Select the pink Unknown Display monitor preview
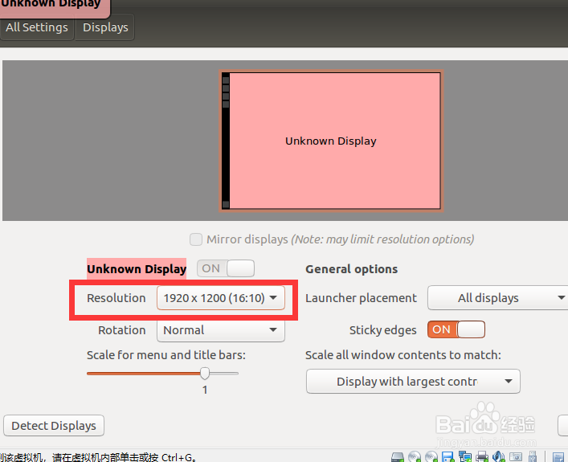Screen dimensions: 568x462 pyautogui.click(x=331, y=141)
